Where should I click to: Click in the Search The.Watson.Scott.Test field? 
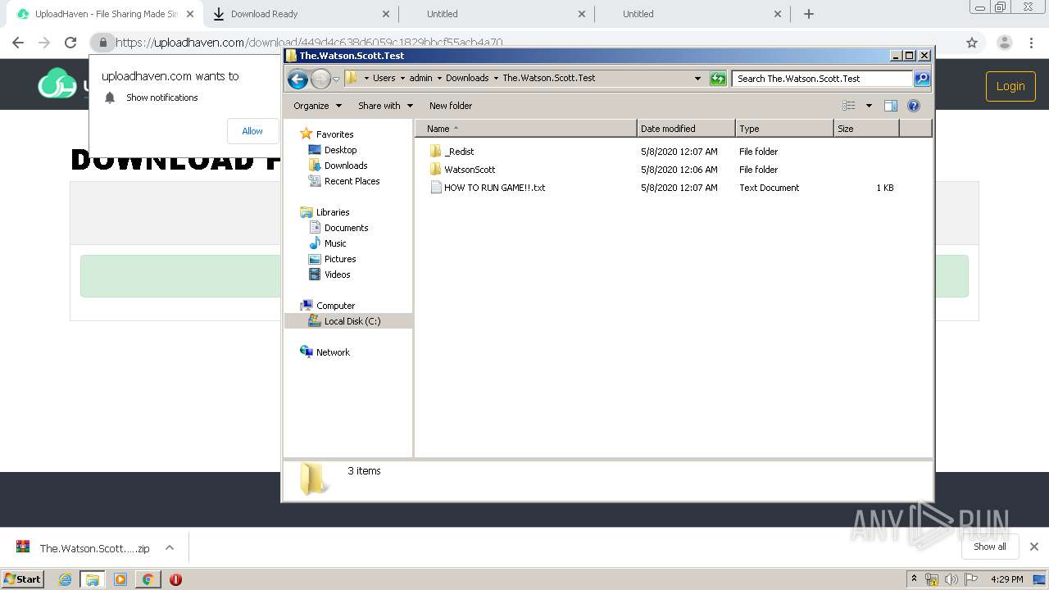coord(822,79)
